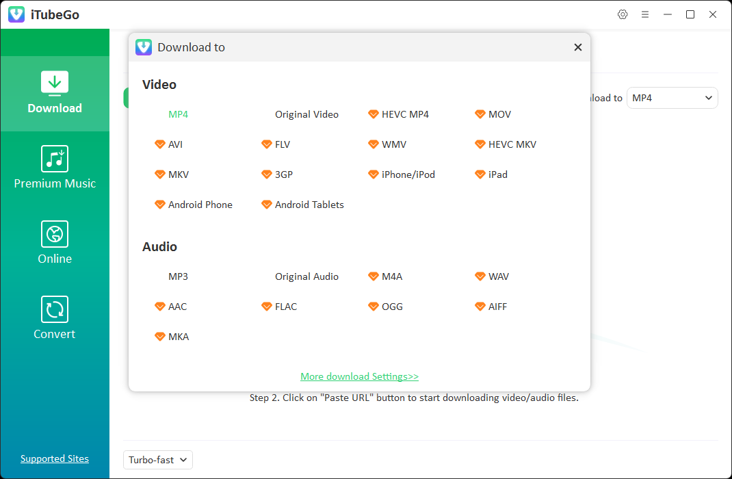Image resolution: width=732 pixels, height=479 pixels.
Task: Open the hamburger menu icon
Action: point(644,14)
